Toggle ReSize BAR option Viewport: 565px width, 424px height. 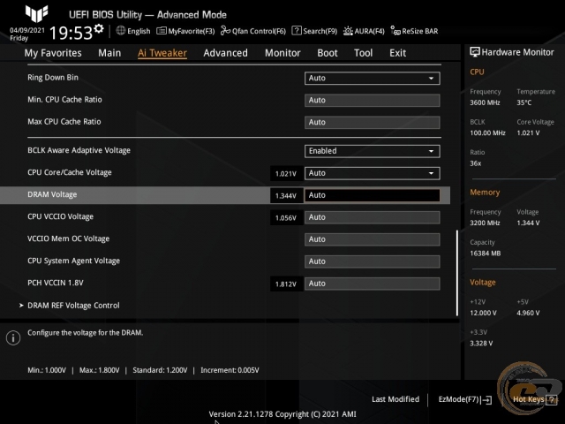coord(414,31)
